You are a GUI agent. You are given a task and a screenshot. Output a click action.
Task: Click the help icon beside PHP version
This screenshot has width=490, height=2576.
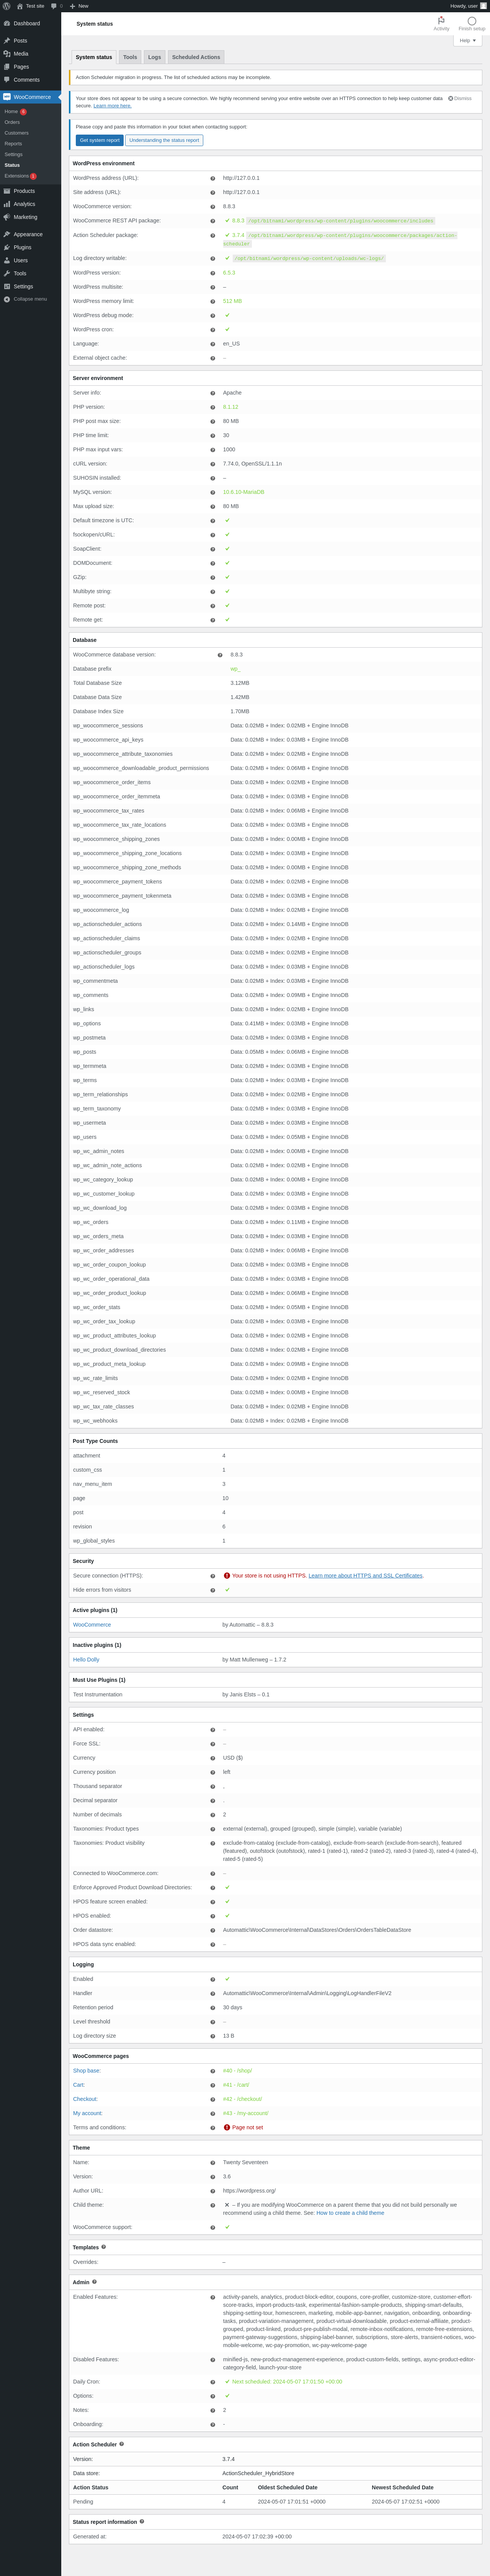[212, 407]
